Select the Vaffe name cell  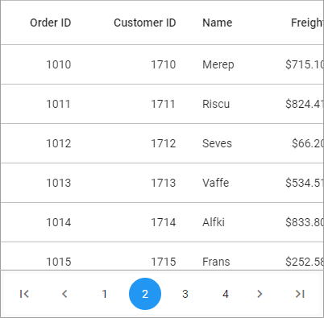tap(216, 183)
